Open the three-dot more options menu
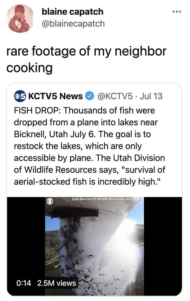This screenshot has width=190, height=301. 177,12
